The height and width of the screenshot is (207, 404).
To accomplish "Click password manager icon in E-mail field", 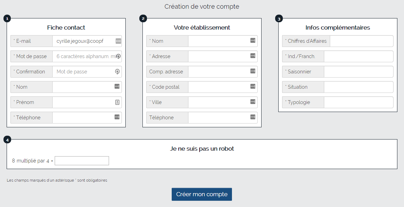I will click(118, 41).
